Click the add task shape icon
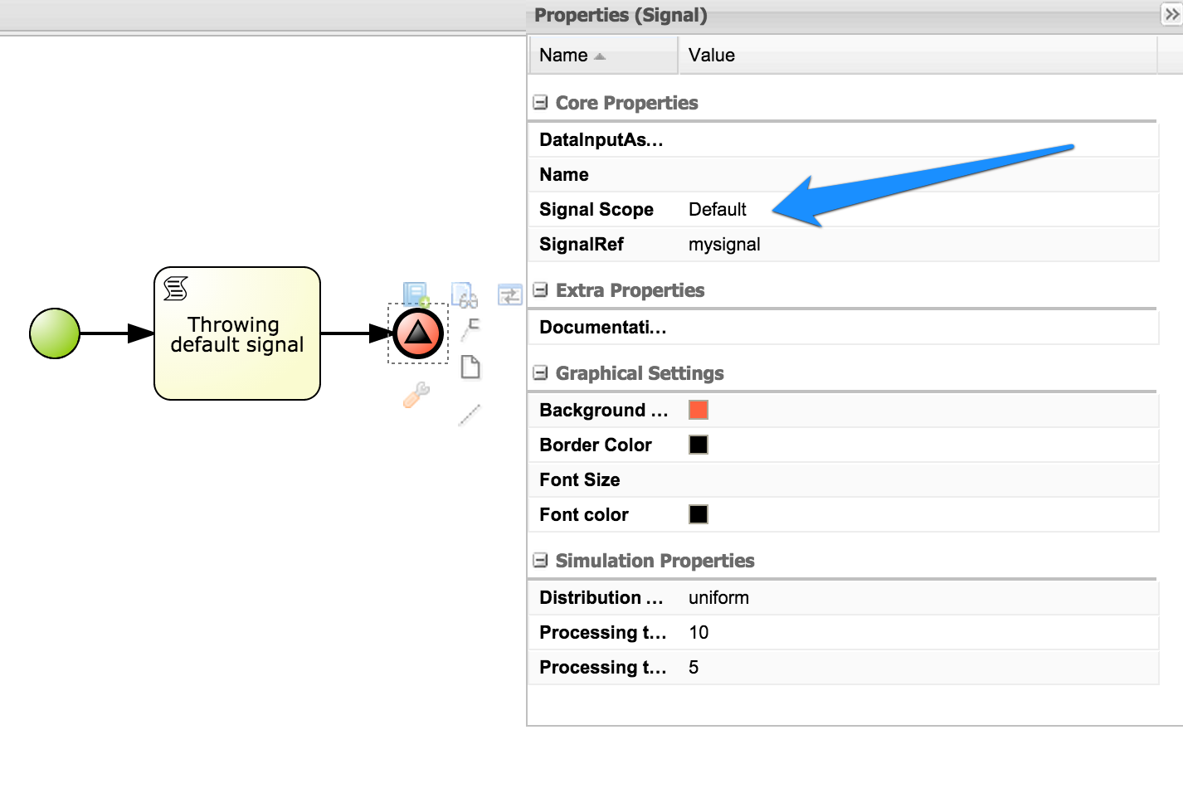This screenshot has height=793, width=1183. click(415, 294)
